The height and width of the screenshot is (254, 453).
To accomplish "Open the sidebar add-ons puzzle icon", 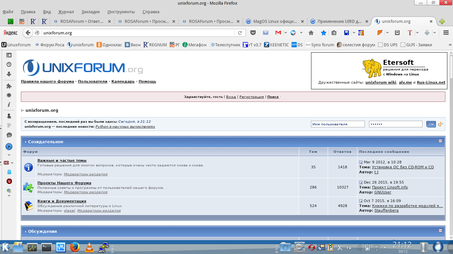I will coord(9,86).
